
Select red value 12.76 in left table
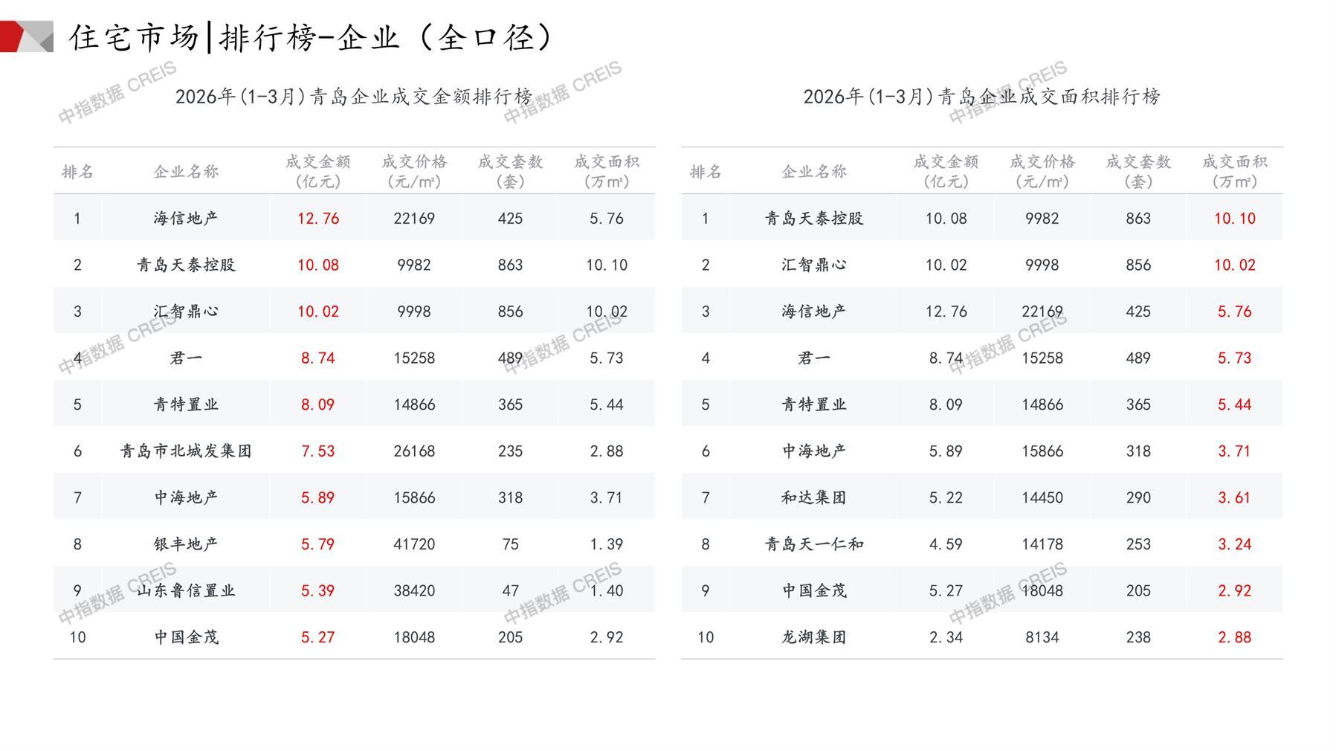tap(317, 219)
